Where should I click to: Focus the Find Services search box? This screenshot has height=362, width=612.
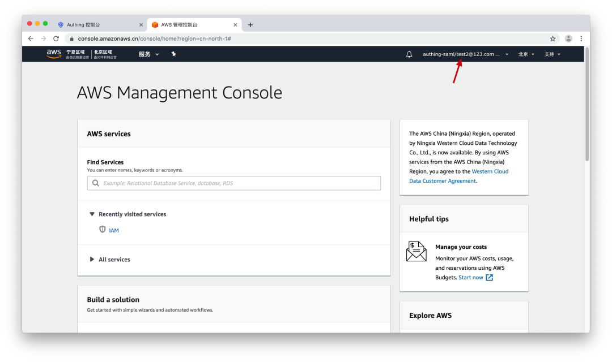click(234, 183)
